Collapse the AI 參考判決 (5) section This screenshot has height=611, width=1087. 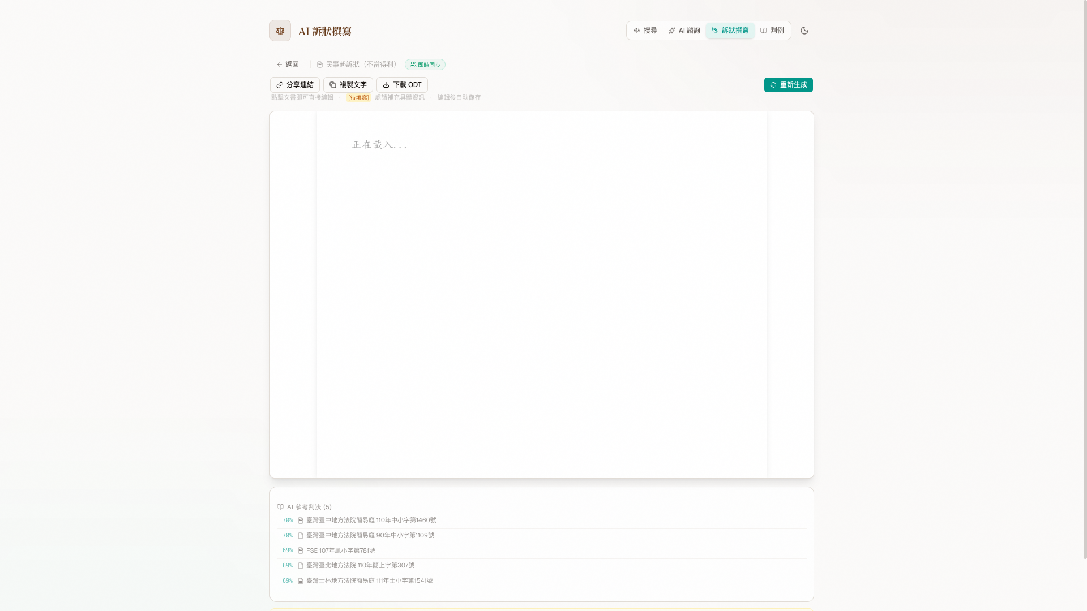click(x=309, y=507)
